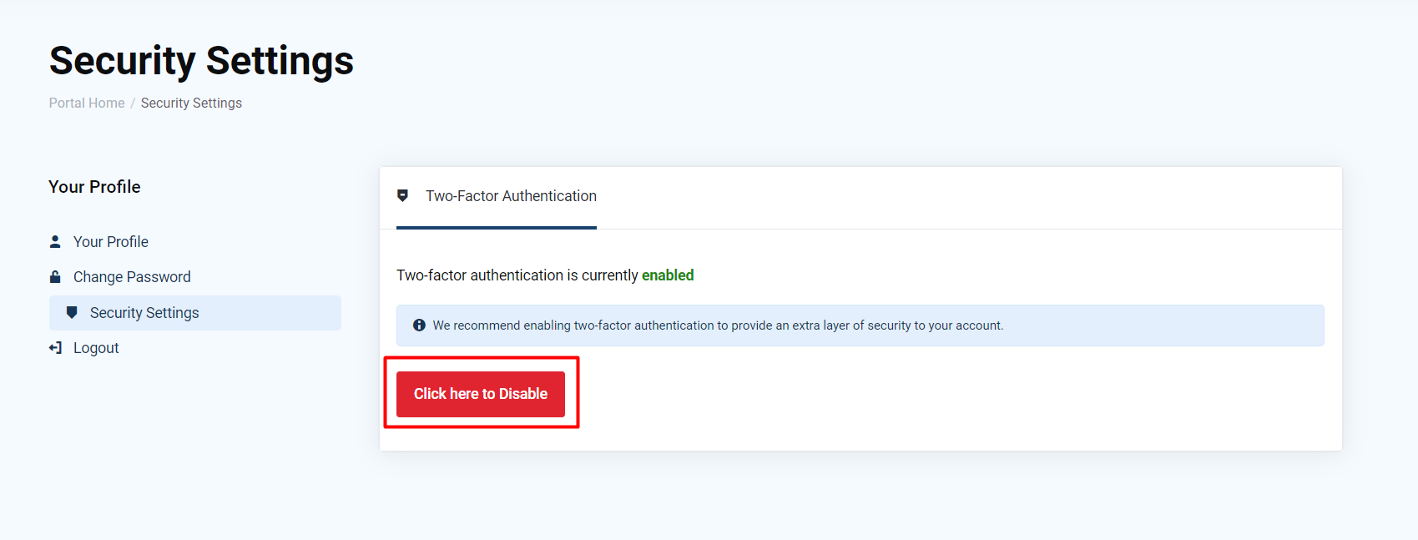
Task: Click the two-factor authentication status sentence
Action: pos(545,275)
